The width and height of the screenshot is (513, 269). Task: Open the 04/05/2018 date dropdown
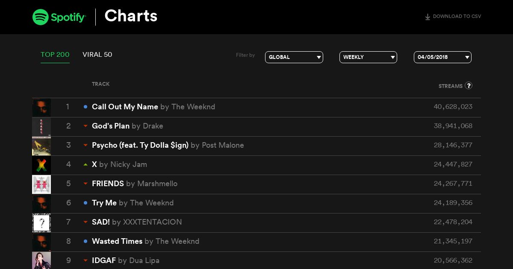[442, 57]
